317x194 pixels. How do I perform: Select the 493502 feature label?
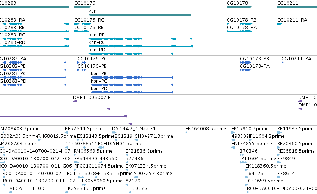tap(240, 136)
